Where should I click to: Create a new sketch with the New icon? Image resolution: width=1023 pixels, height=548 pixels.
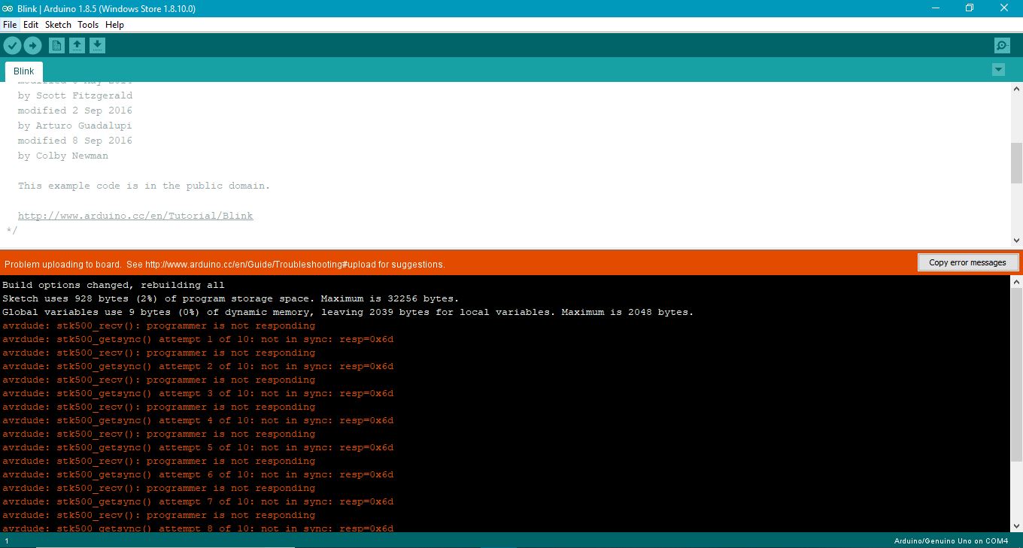click(56, 45)
